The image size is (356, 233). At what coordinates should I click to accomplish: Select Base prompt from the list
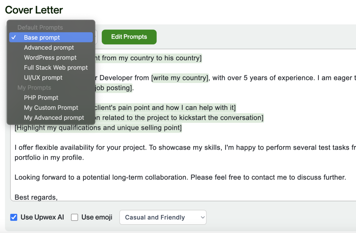(42, 38)
